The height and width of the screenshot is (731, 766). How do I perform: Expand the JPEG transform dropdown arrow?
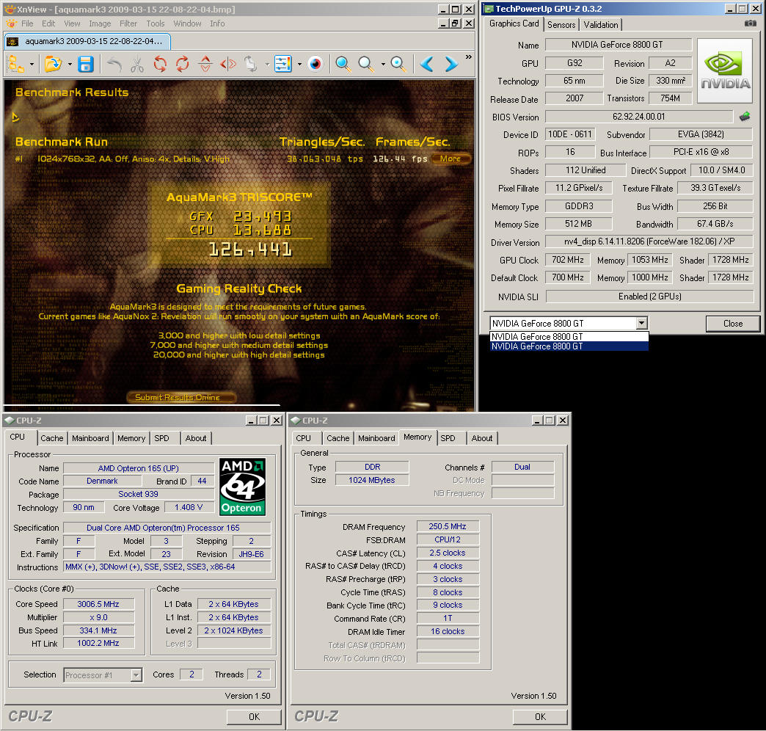[267, 64]
